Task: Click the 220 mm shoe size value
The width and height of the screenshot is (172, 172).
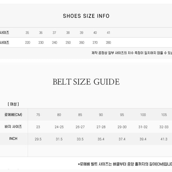Action: tap(28, 43)
